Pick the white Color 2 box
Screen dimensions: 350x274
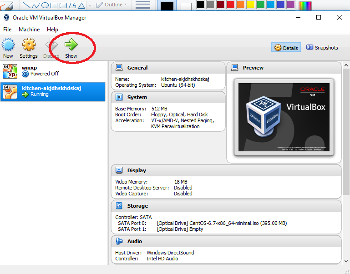tap(186, 7)
